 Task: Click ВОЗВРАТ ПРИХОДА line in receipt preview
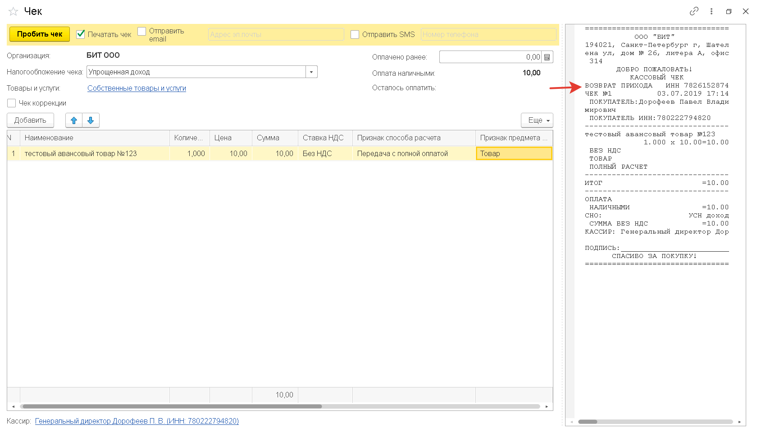(618, 86)
